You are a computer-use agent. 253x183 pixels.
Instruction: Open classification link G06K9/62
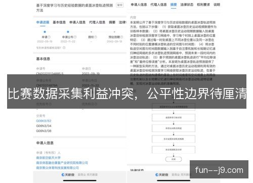pos(44,121)
